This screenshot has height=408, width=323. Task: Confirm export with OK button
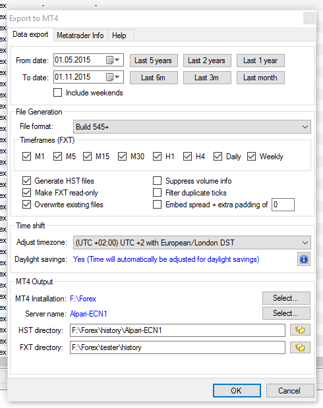pyautogui.click(x=237, y=390)
